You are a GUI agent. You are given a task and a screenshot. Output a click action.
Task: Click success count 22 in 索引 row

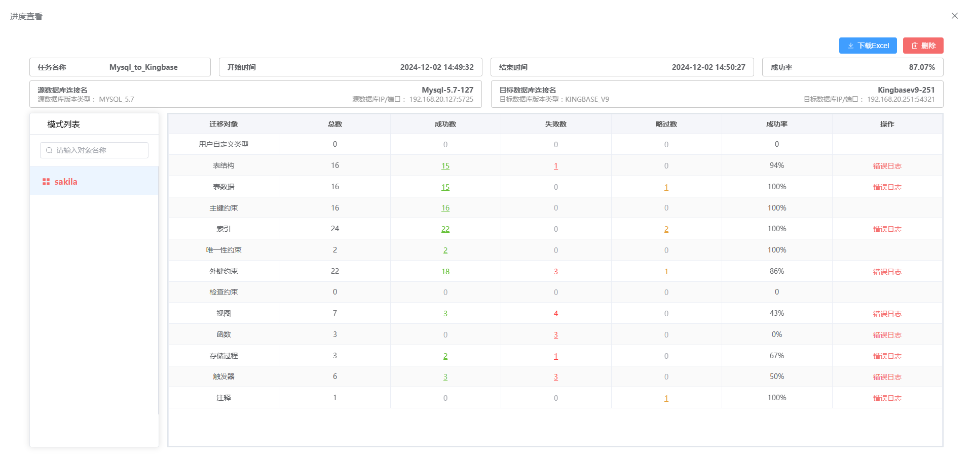click(x=445, y=229)
